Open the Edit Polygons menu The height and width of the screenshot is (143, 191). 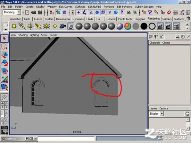[x=124, y=7]
